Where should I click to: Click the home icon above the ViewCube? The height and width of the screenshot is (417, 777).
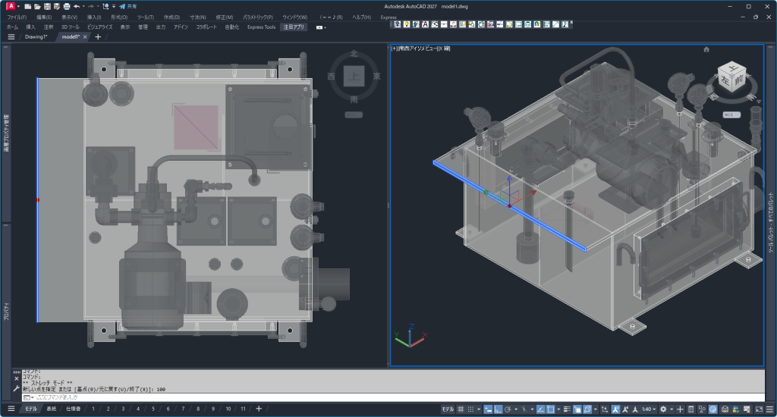click(706, 49)
